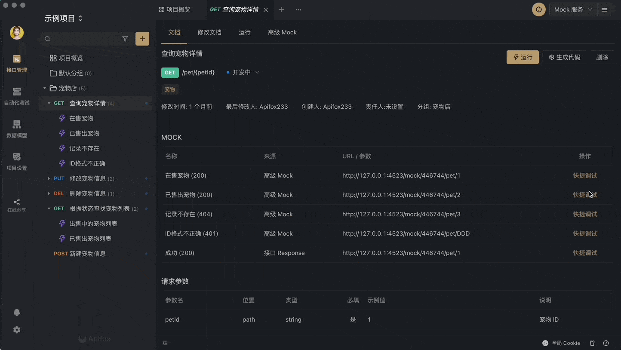Click the 运行 button on the right

coord(523,57)
